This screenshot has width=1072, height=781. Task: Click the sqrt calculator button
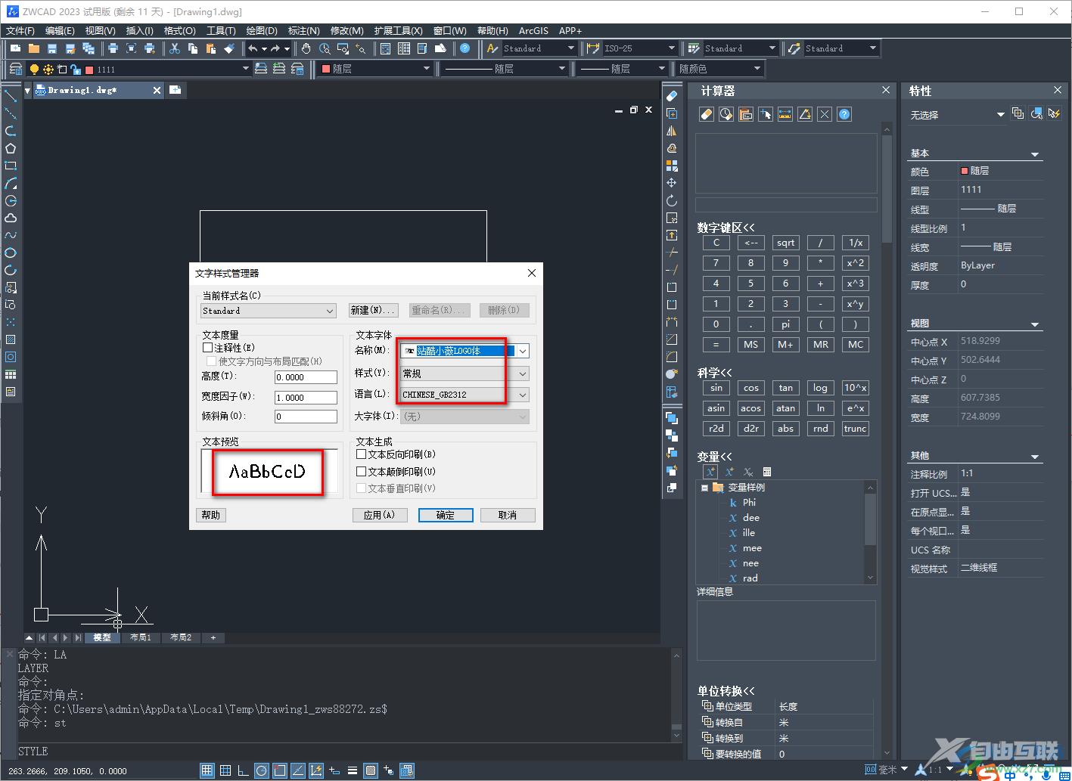[785, 243]
